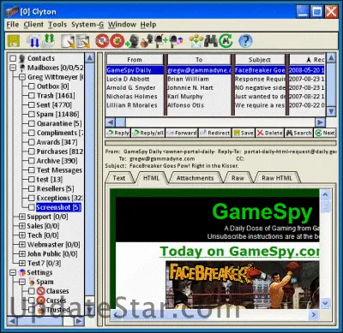
Task: Toggle the Quarantine folder checkbox
Action: coord(32,124)
